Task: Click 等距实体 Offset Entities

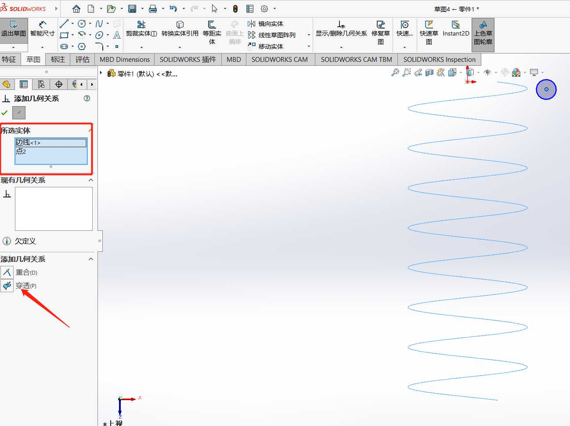Action: pos(212,32)
